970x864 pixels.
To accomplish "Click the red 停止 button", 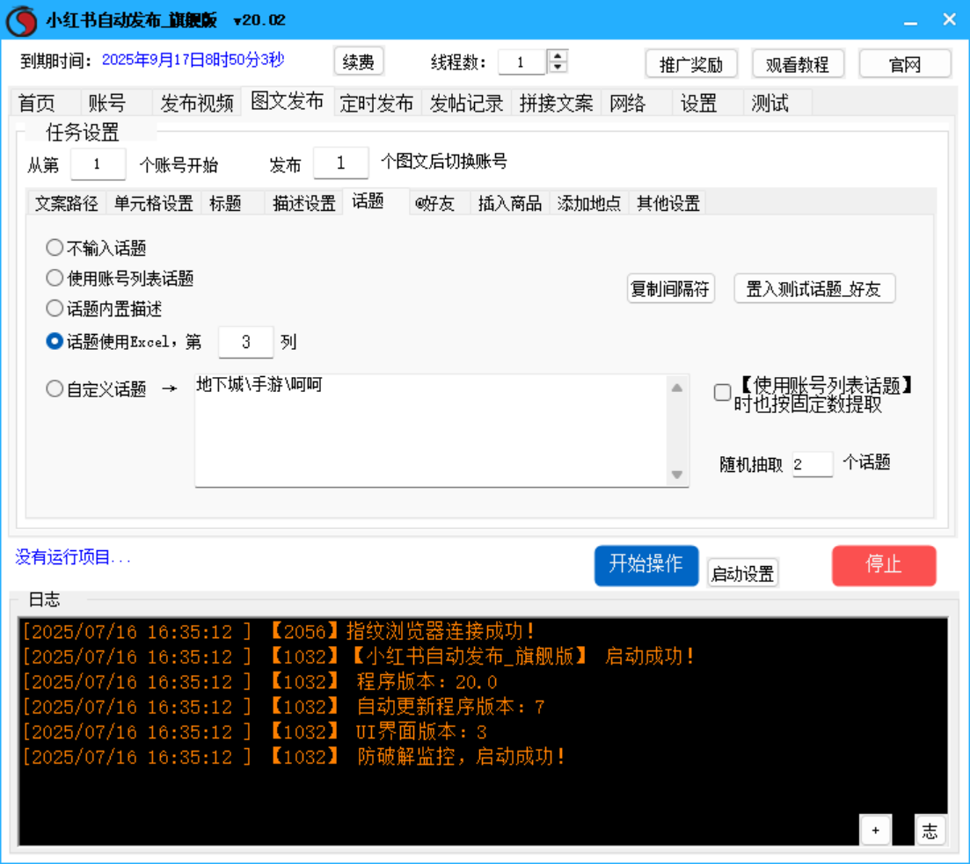I will coord(884,565).
